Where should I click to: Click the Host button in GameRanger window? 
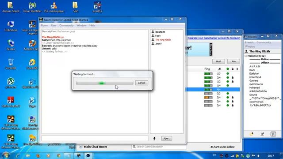[218, 61]
